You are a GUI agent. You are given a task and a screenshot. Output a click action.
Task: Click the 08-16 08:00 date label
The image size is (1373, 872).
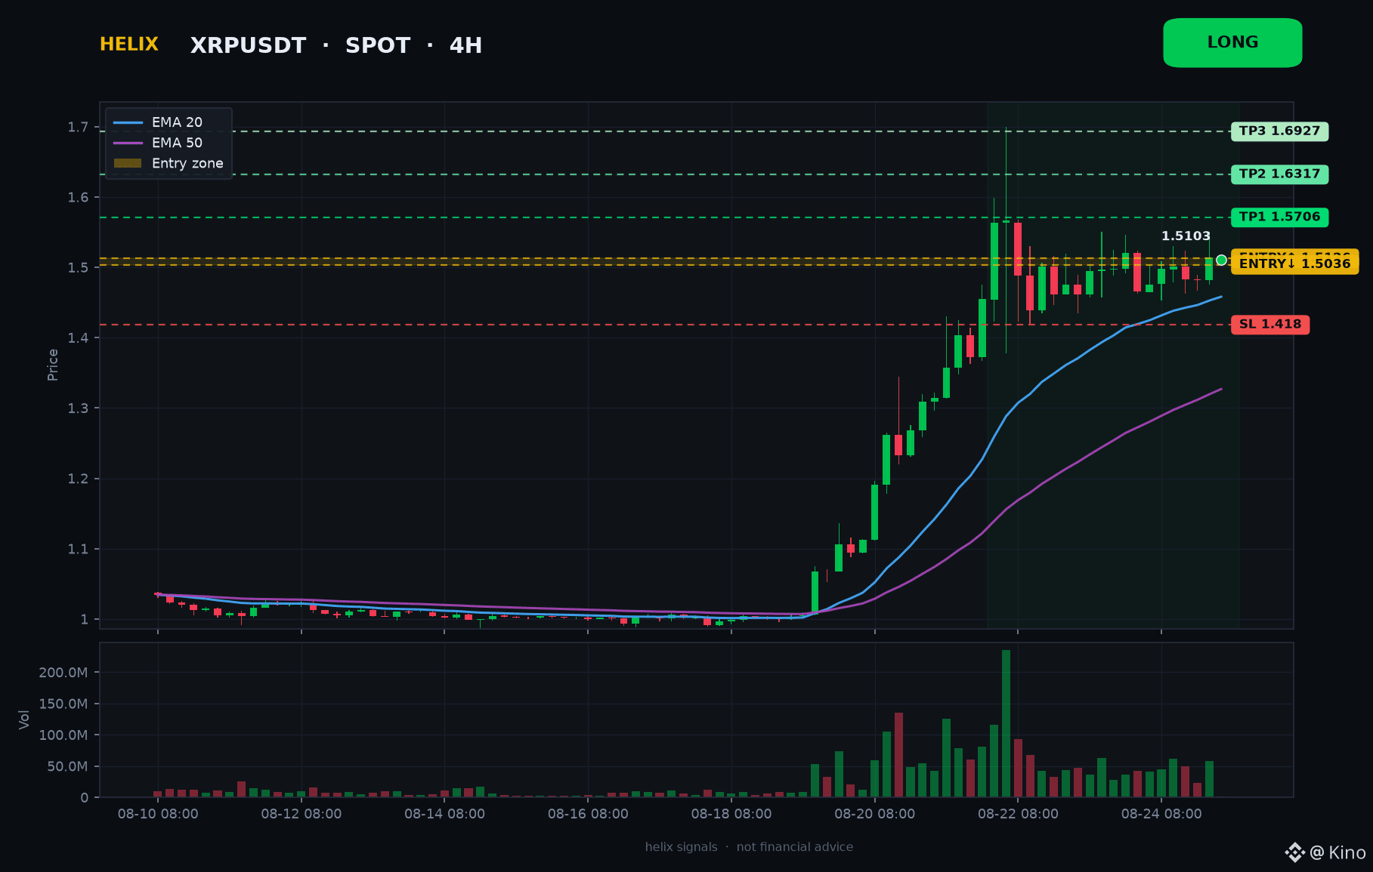tap(588, 814)
